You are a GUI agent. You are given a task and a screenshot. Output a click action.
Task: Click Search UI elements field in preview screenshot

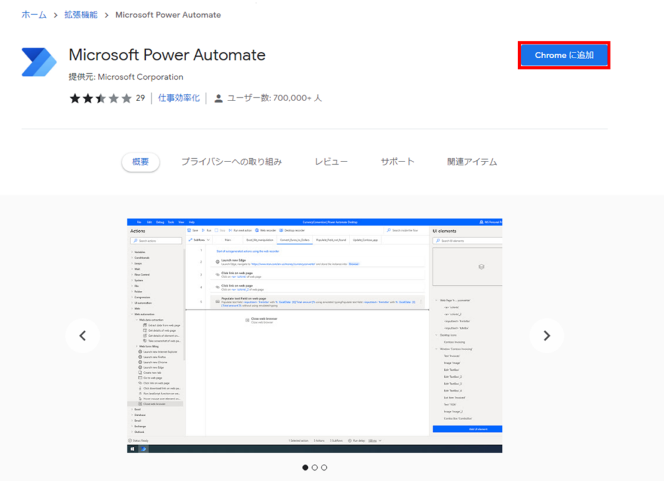coord(467,240)
